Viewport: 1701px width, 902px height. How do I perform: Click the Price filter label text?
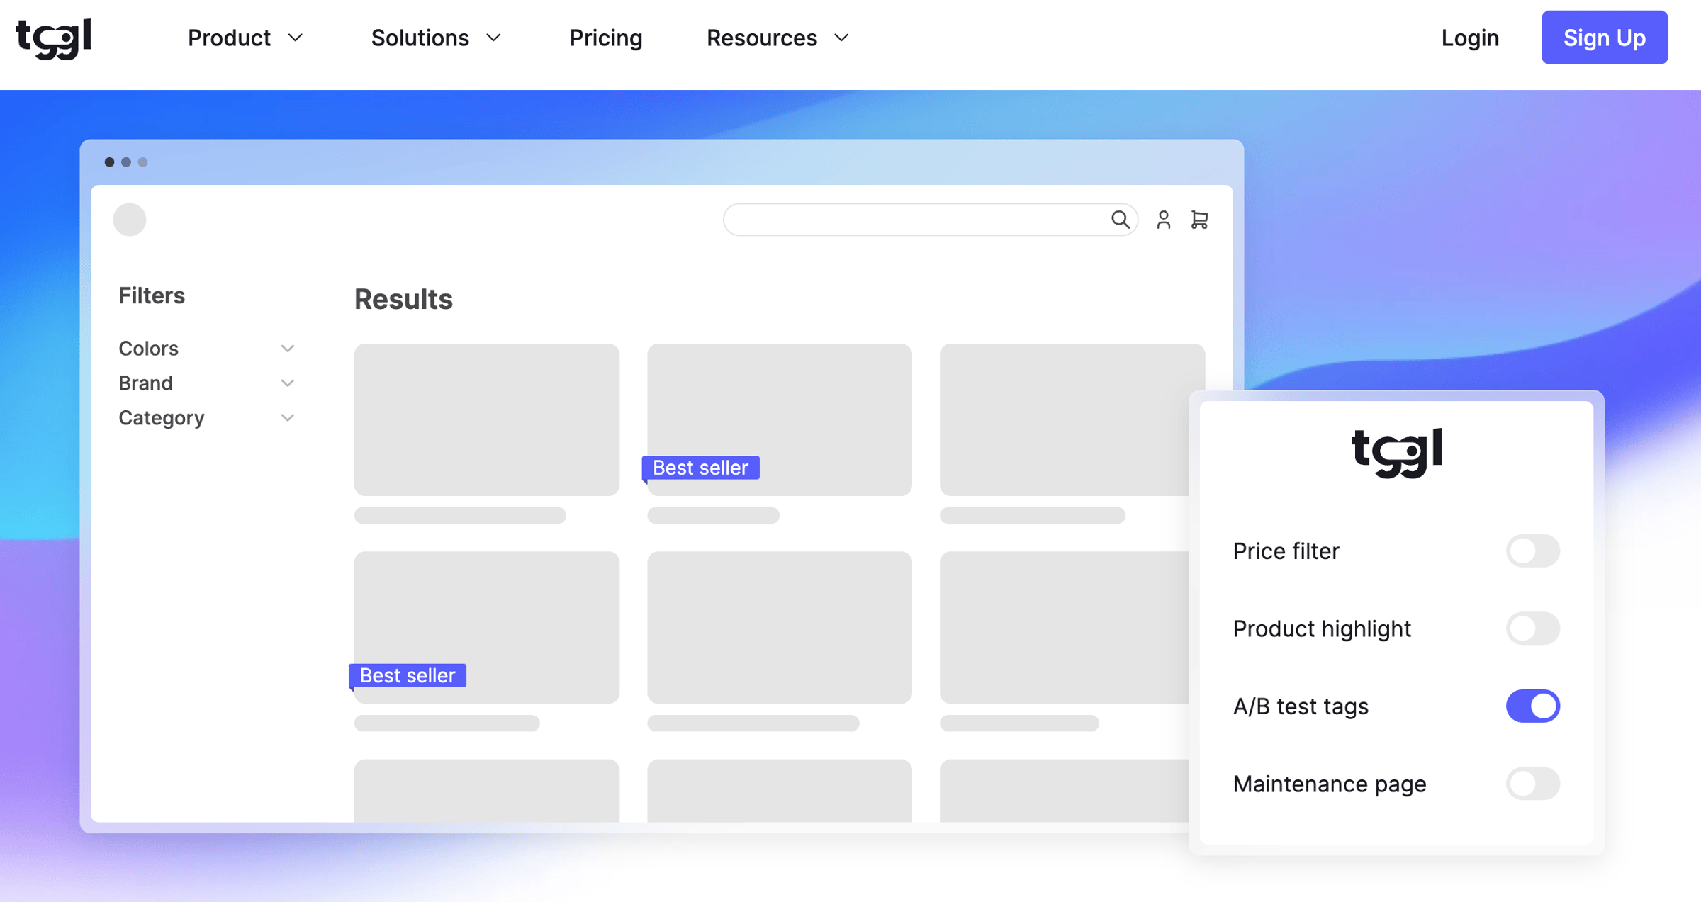point(1286,551)
